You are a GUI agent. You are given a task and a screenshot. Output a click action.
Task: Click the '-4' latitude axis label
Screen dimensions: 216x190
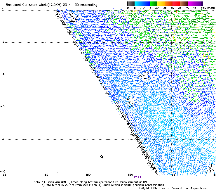[x=3, y=74]
